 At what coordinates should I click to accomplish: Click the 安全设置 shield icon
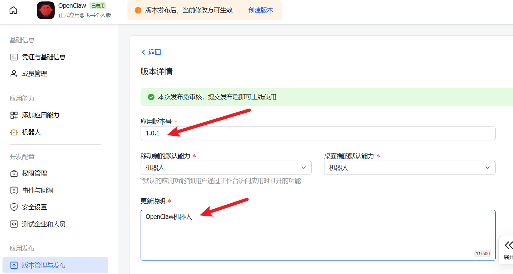click(x=14, y=207)
